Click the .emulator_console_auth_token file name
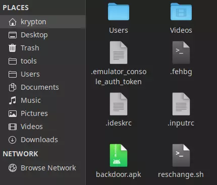This screenshot has width=217, height=185. tap(119, 77)
